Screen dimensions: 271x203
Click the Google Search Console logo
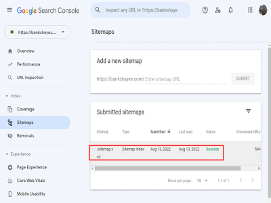tap(48, 11)
